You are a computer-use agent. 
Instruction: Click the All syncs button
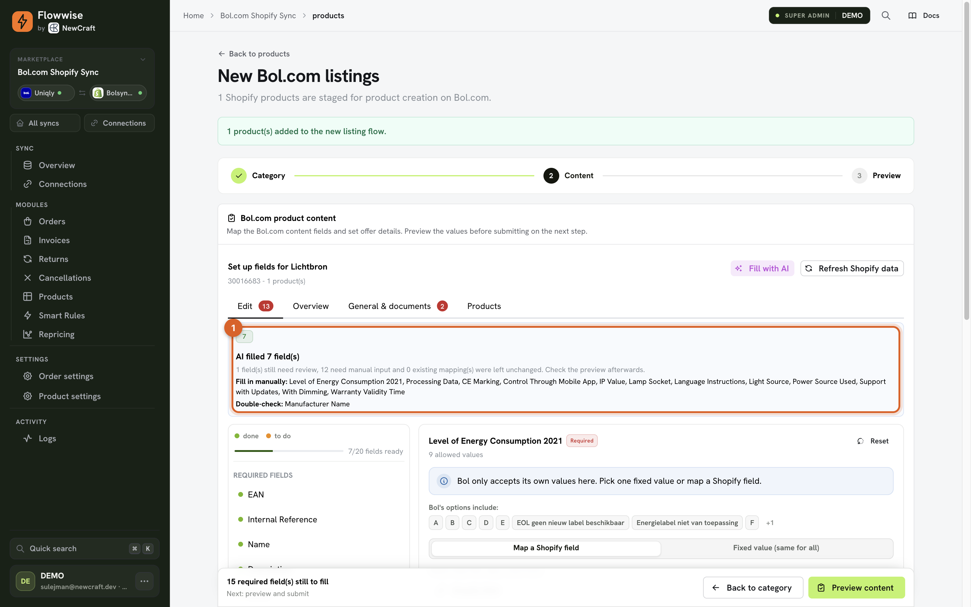(45, 123)
